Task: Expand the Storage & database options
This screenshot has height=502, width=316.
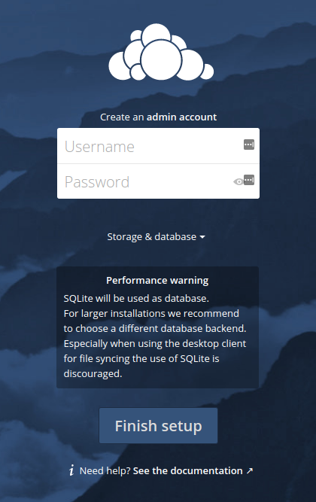Action: pos(156,236)
